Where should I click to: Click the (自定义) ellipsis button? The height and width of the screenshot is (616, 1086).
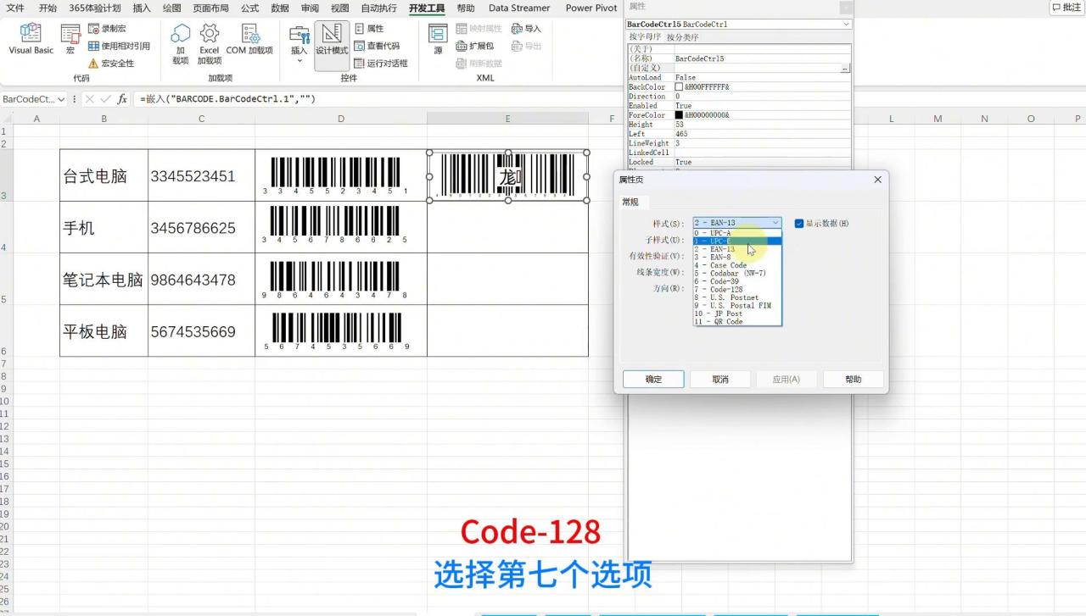click(x=845, y=68)
